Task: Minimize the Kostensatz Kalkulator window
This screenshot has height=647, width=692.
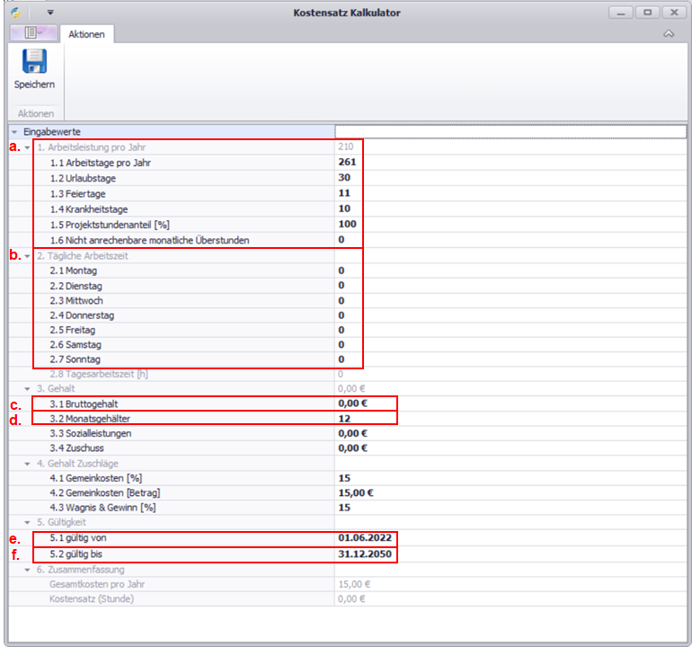Action: click(x=620, y=13)
